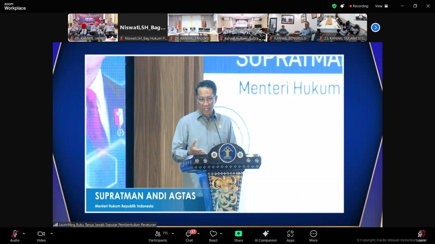435x244 pixels.
Task: Open the View layout menu
Action: (381, 6)
